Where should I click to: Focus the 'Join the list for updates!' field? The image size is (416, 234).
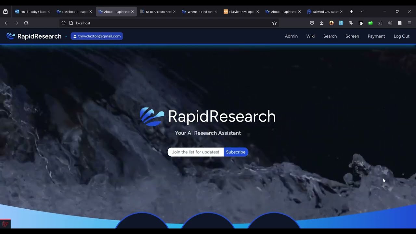coord(196,152)
